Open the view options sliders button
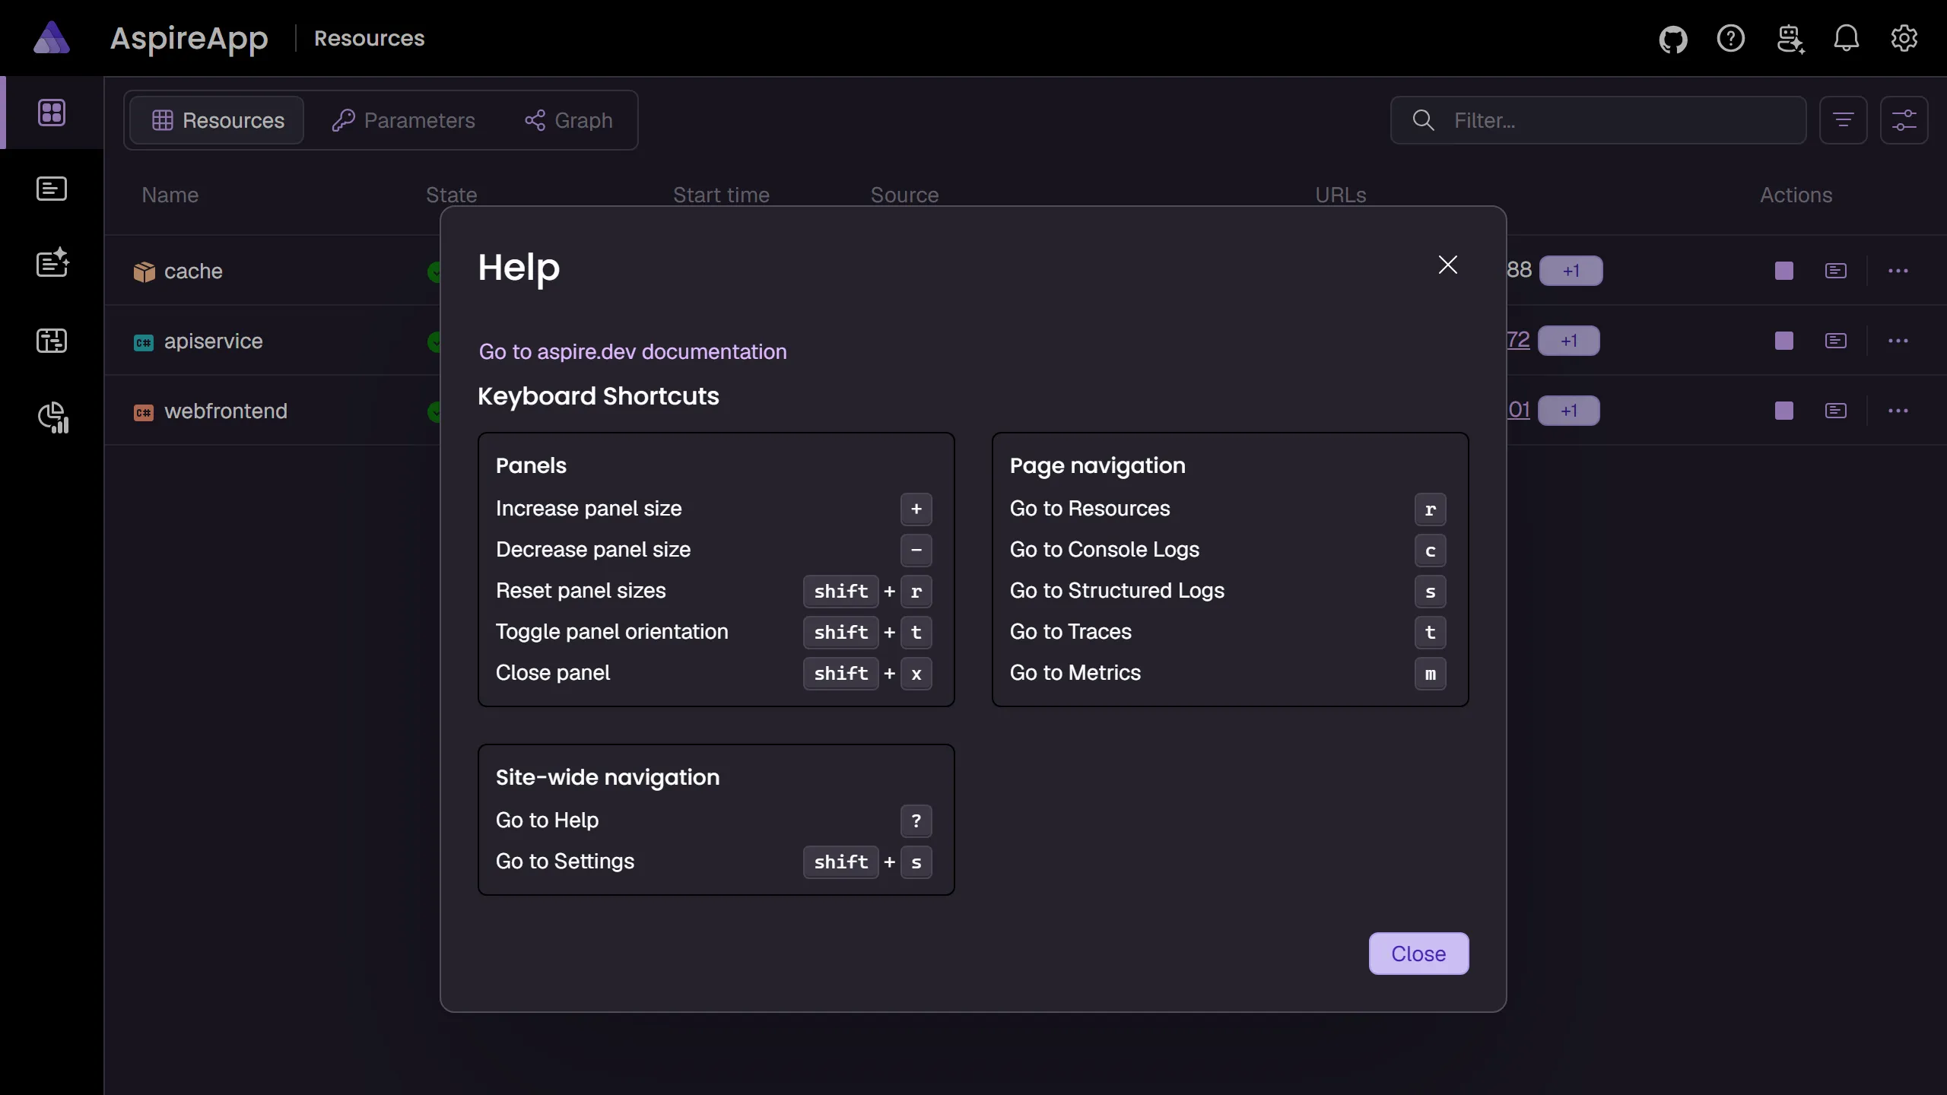This screenshot has height=1095, width=1947. [x=1904, y=120]
